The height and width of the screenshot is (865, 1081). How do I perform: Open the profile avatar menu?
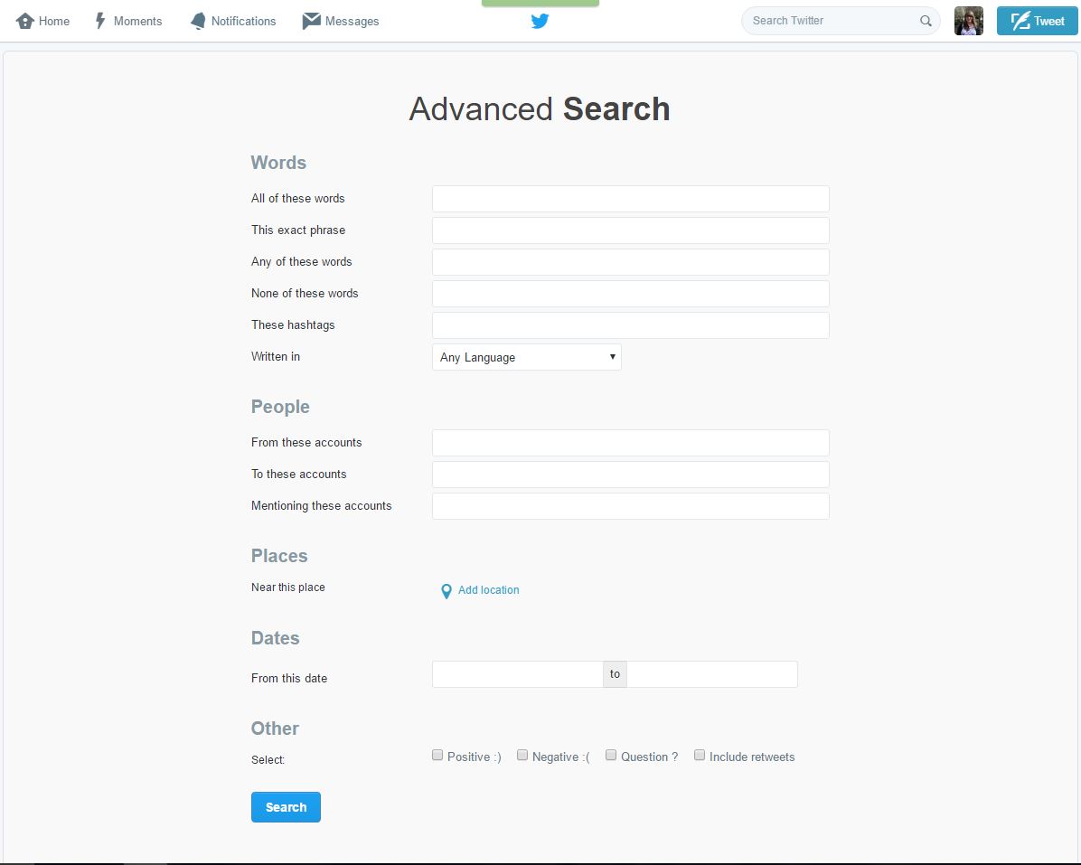coord(968,21)
